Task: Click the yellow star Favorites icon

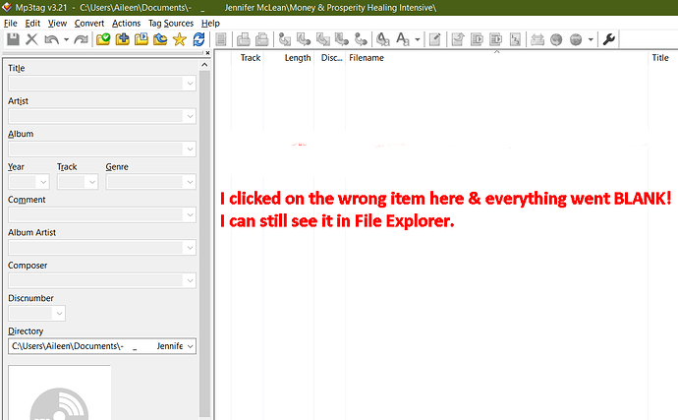Action: point(179,39)
